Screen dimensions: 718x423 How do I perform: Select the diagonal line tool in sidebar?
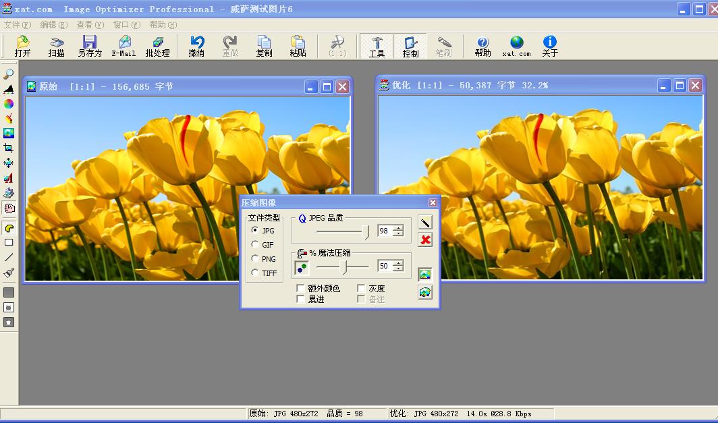(x=9, y=257)
